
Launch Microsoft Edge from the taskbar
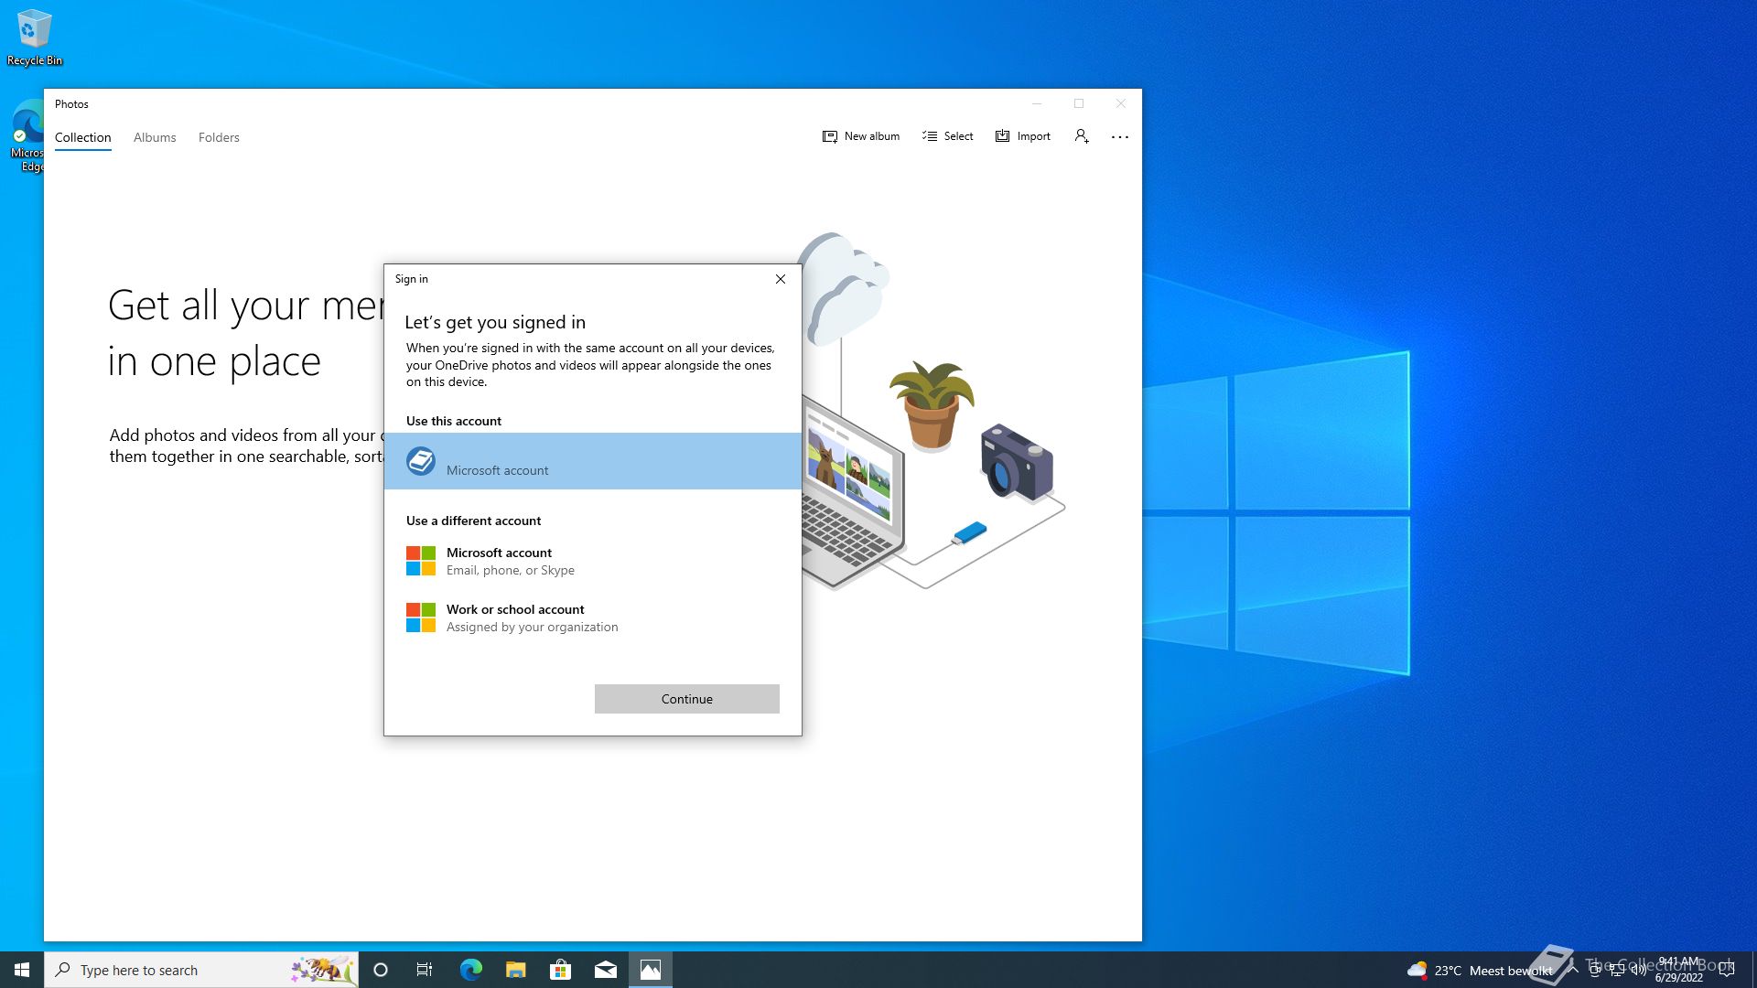[470, 970]
